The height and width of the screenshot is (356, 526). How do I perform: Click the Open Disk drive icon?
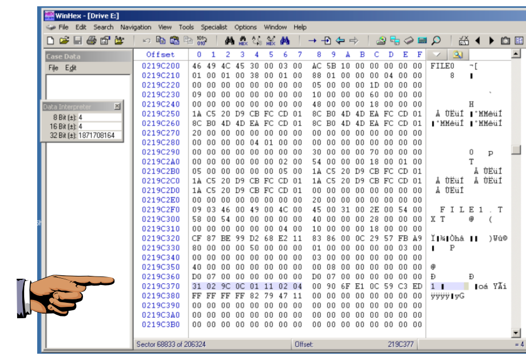pyautogui.click(x=381, y=41)
